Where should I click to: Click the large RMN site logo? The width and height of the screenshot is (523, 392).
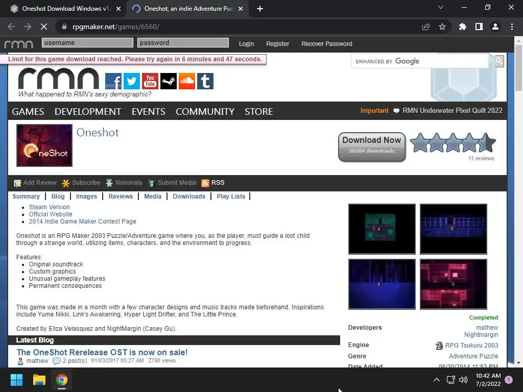pyautogui.click(x=59, y=79)
